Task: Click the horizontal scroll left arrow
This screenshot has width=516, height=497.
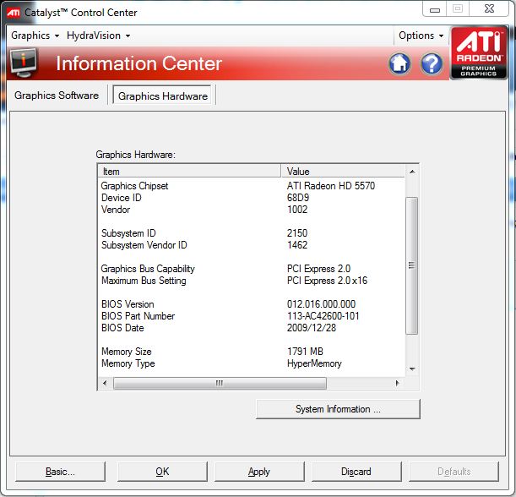Action: pos(105,383)
